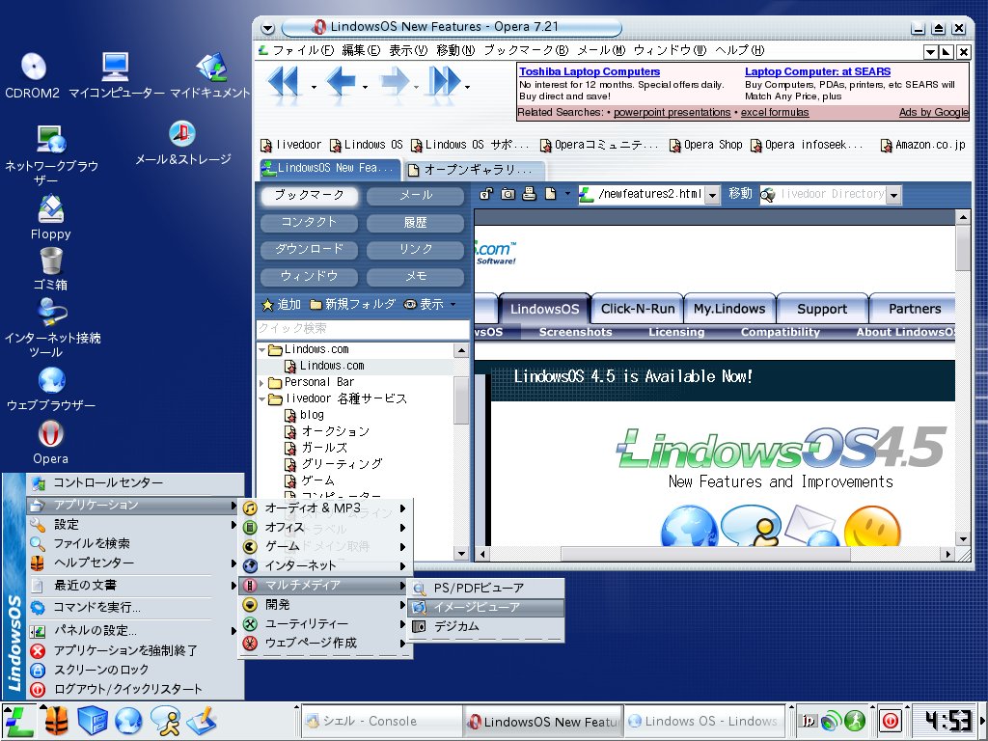
Task: Select コントロールセンター in the launch menu
Action: [135, 482]
